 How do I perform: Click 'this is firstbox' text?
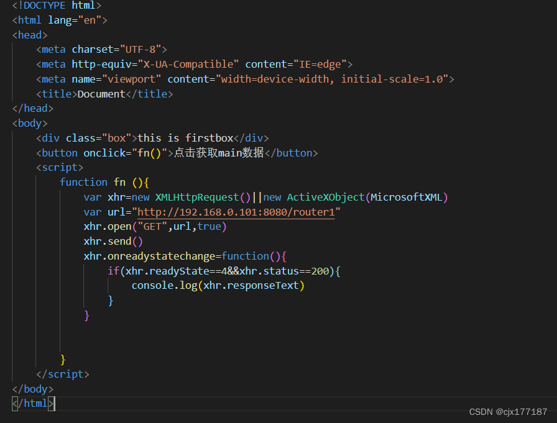coord(185,138)
